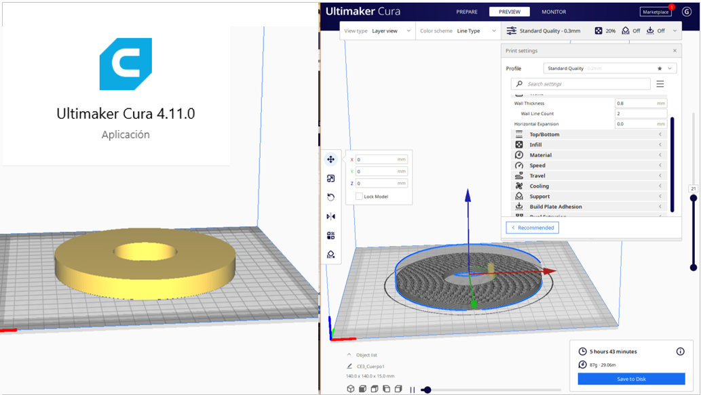Open the settings visibility hamburger menu

[x=660, y=84]
